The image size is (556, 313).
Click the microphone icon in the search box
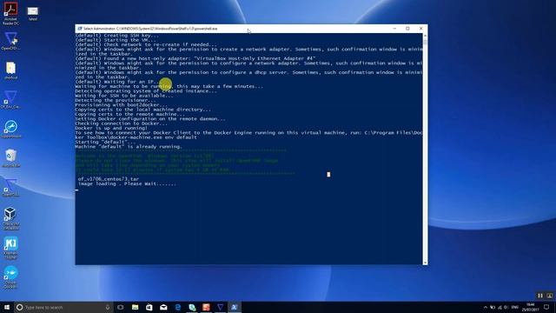pyautogui.click(x=108, y=307)
